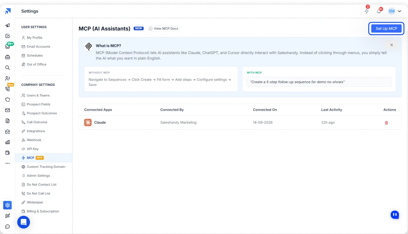The image size is (408, 234).
Task: Go to Integrations settings
Action: tap(36, 131)
